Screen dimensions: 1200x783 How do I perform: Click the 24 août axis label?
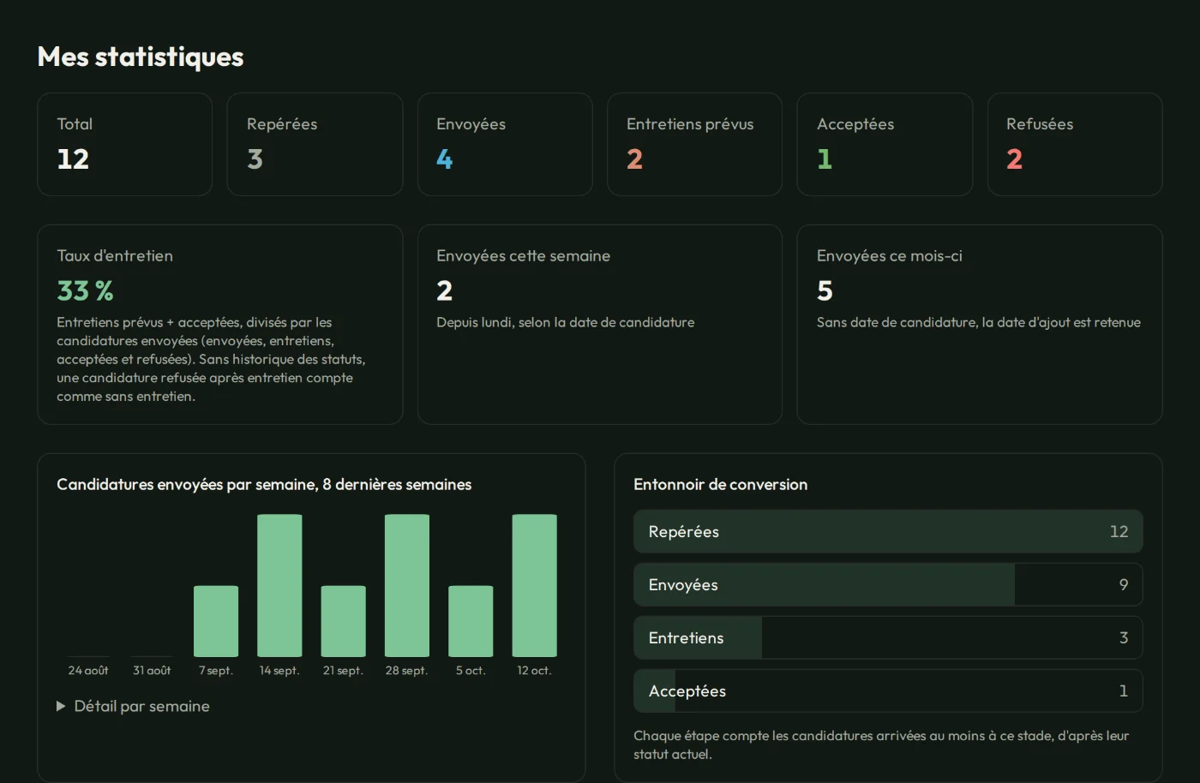tap(88, 671)
